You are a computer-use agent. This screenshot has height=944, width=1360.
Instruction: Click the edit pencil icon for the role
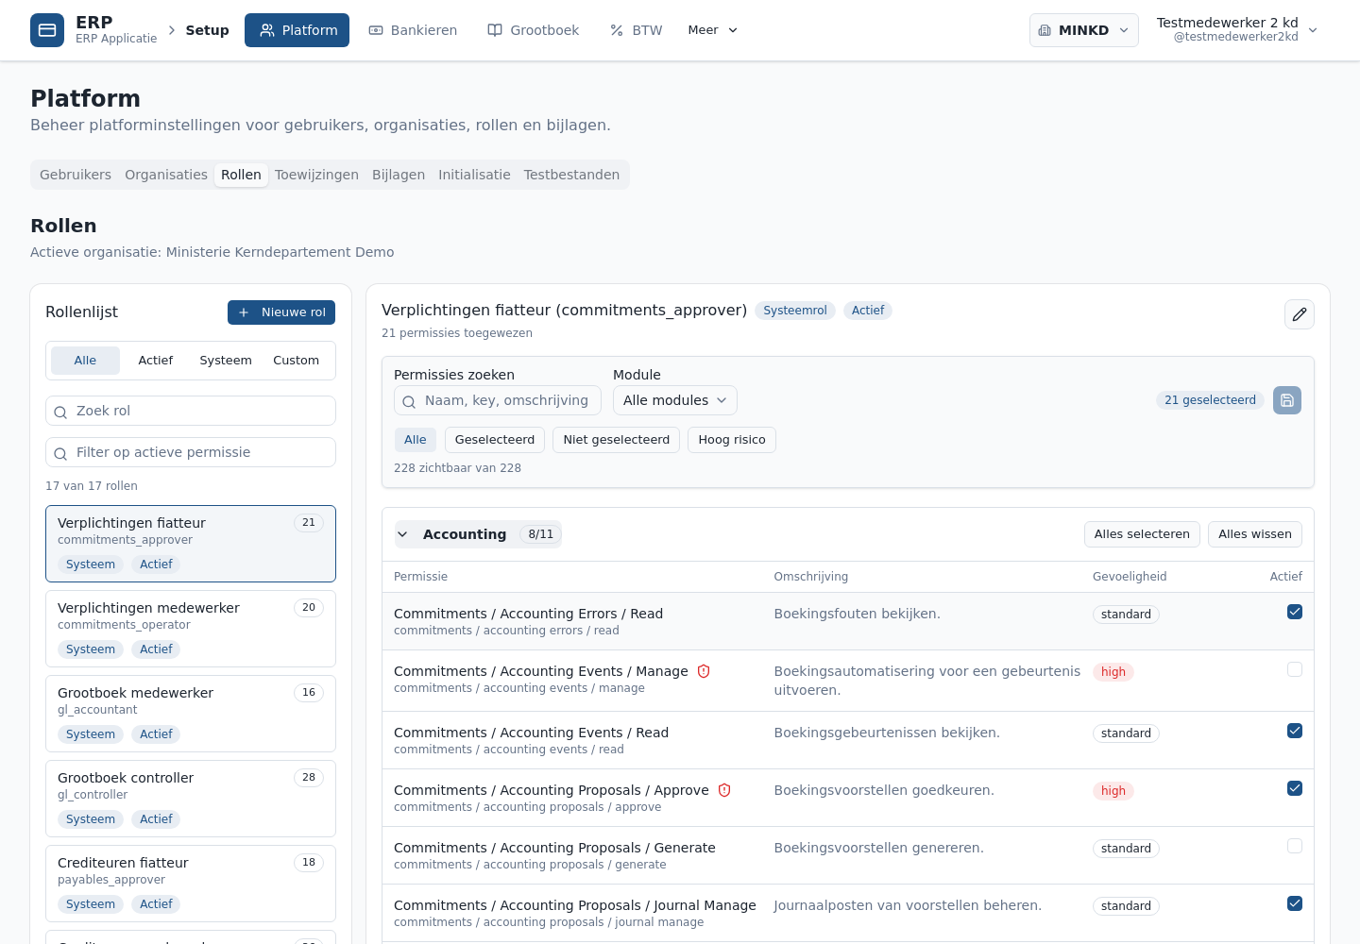click(1300, 314)
